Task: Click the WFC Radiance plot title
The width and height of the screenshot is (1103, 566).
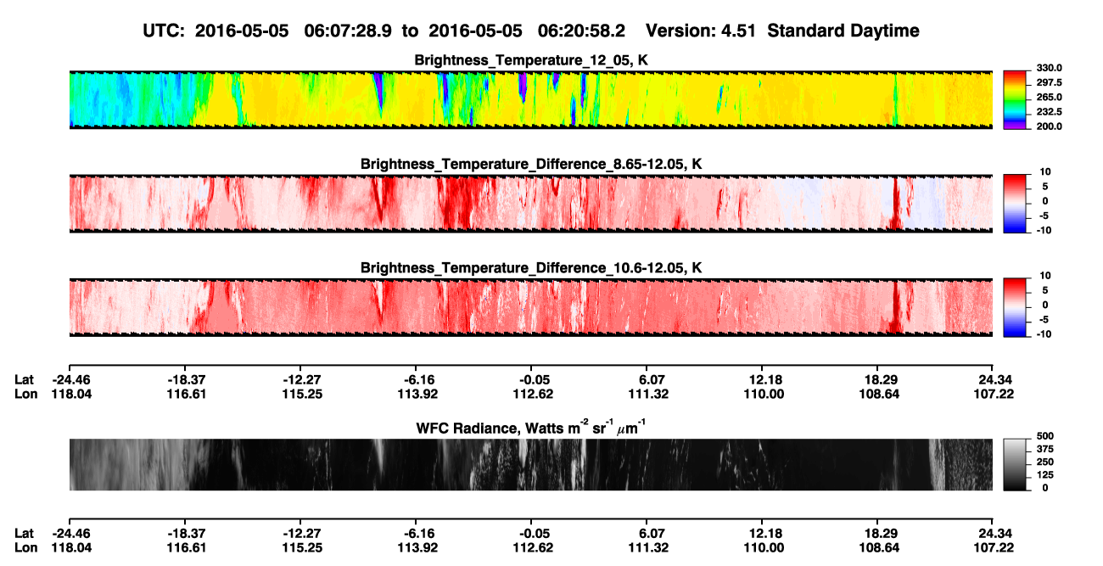Action: coord(531,426)
